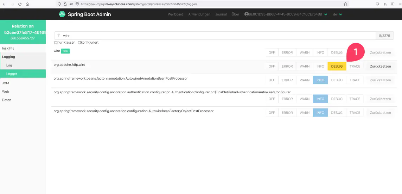Set the wire logger to OFF
The width and height of the screenshot is (402, 194).
point(272,52)
